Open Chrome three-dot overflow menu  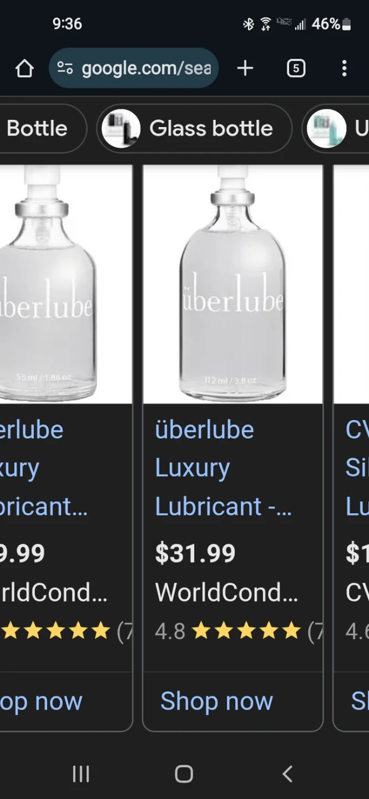pos(344,68)
